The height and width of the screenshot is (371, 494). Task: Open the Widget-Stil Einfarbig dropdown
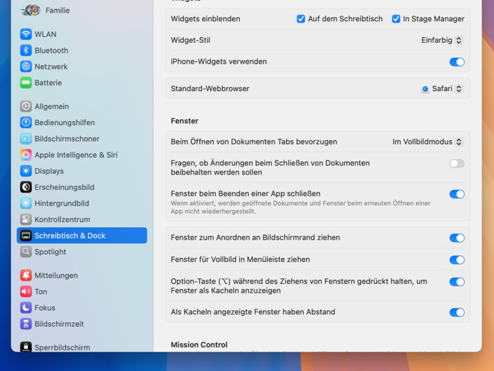coord(441,40)
